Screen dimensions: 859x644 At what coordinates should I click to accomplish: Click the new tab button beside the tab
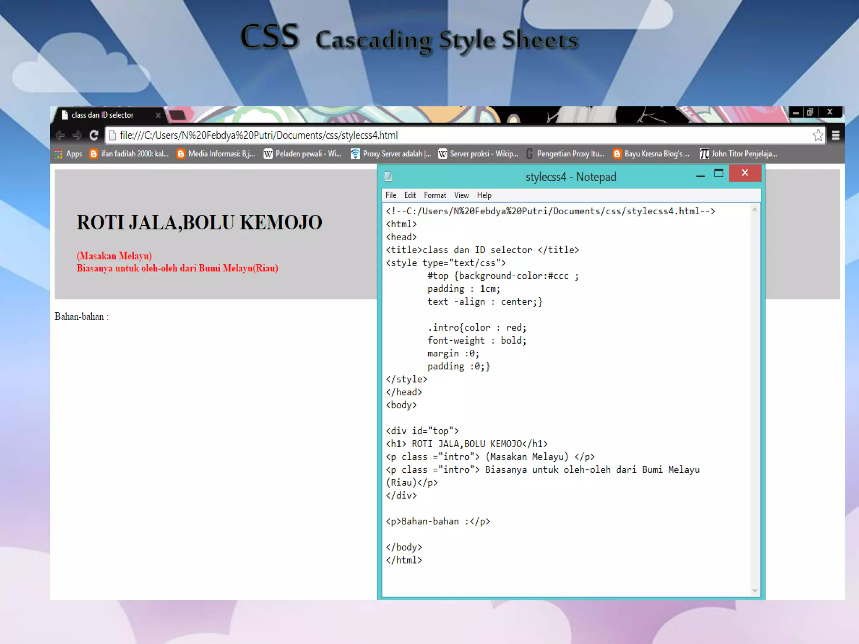178,115
